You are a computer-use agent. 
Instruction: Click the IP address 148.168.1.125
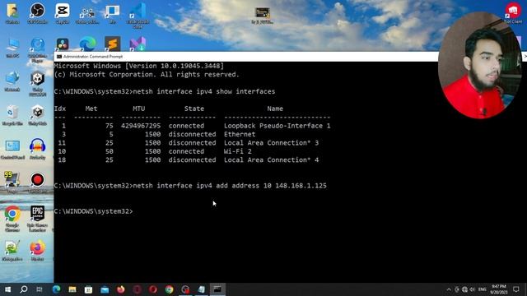pos(301,186)
